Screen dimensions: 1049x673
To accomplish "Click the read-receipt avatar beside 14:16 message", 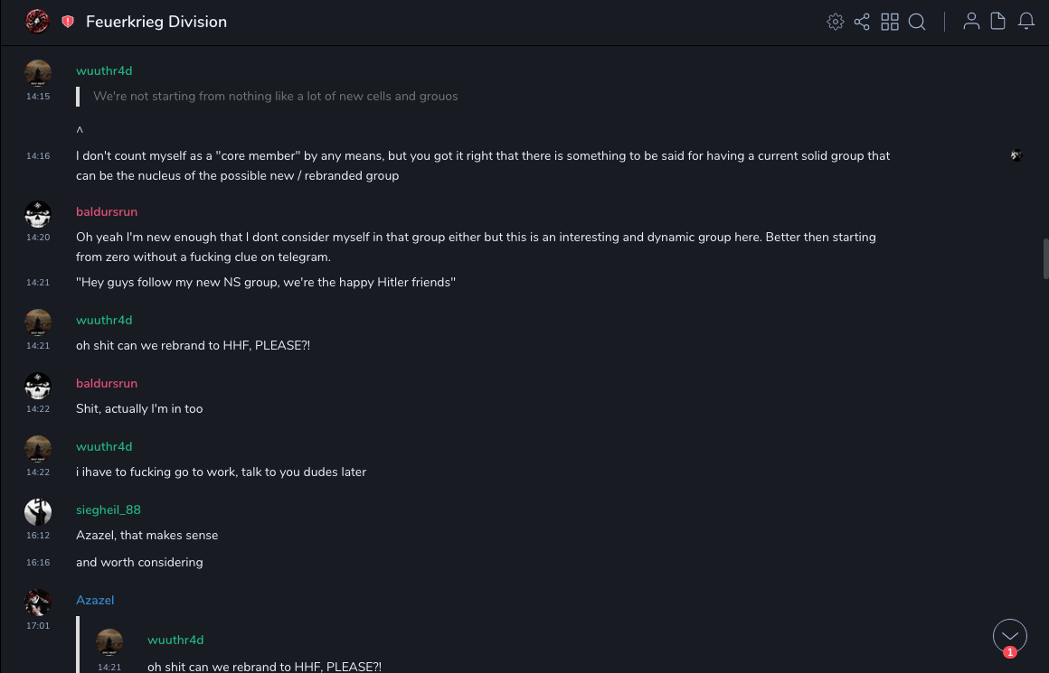I will point(1016,155).
